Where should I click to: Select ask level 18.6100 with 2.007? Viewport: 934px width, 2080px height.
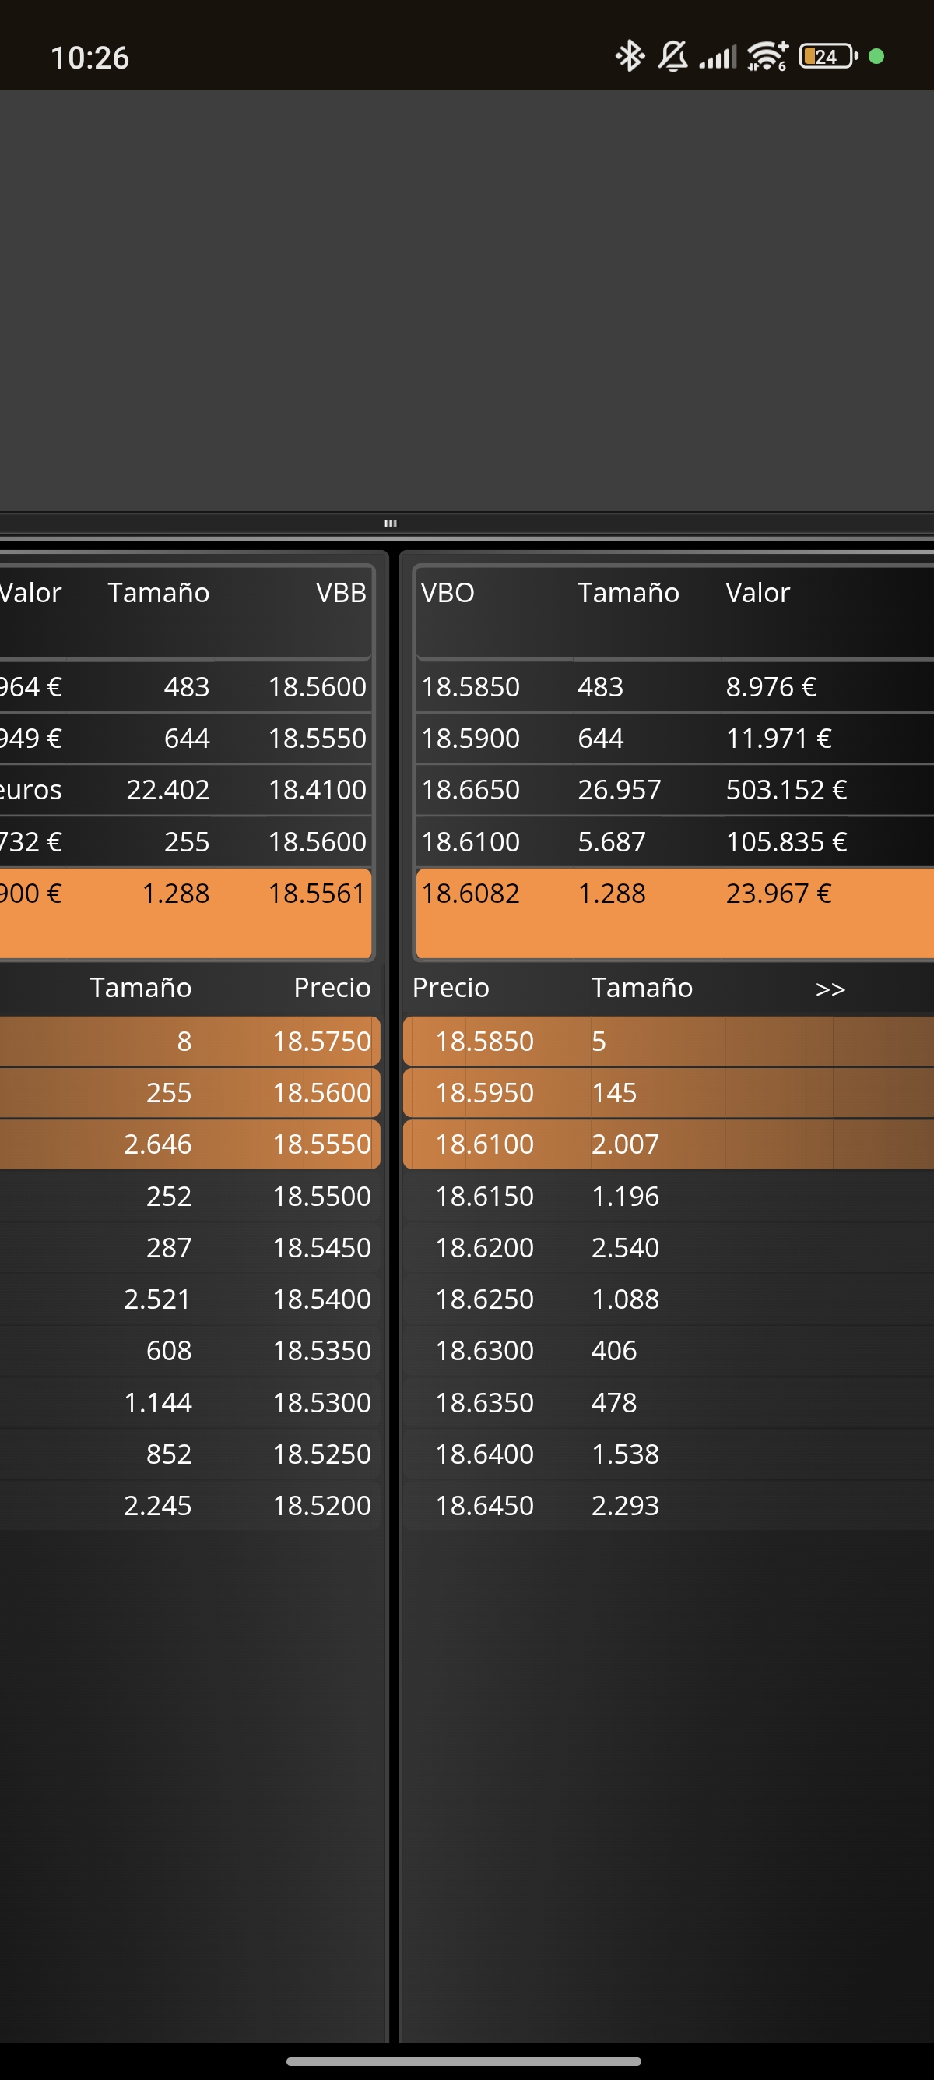(668, 1144)
